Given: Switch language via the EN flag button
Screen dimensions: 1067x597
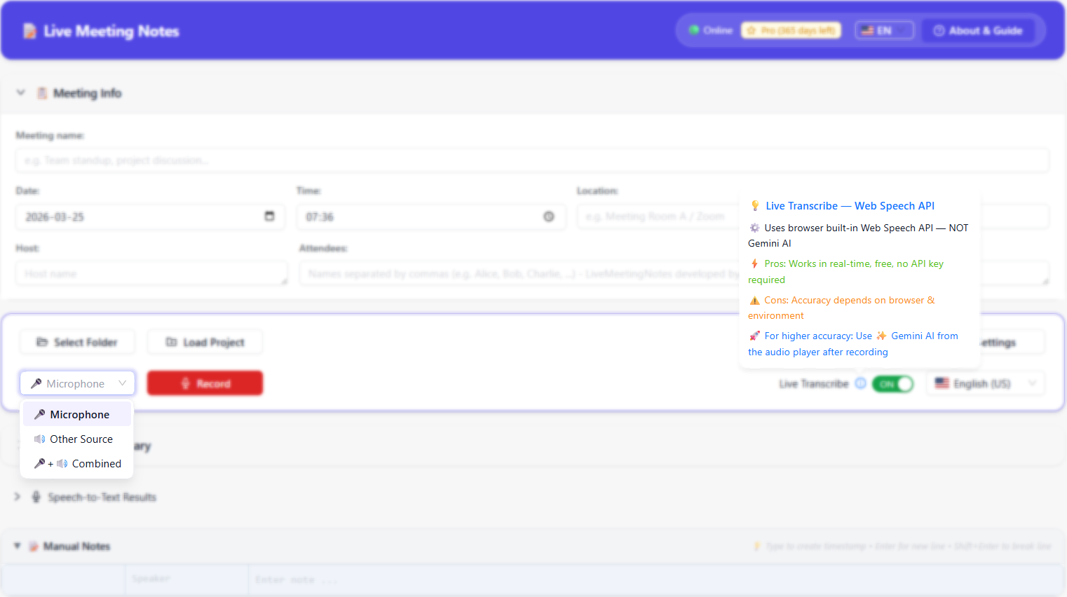Looking at the screenshot, I should [884, 31].
